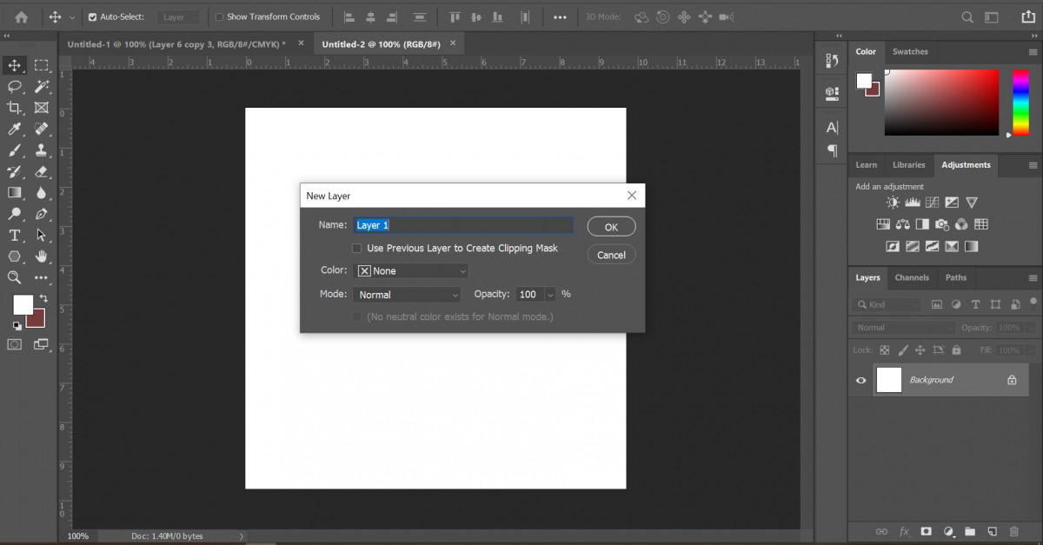Select the Horizontal Type tool
This screenshot has width=1043, height=545.
14,236
